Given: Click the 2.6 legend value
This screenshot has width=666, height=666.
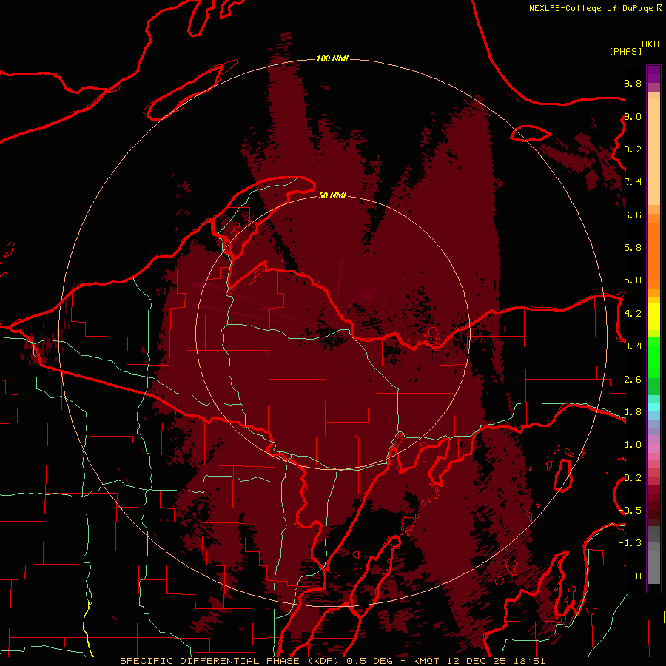Looking at the screenshot, I should [x=633, y=380].
